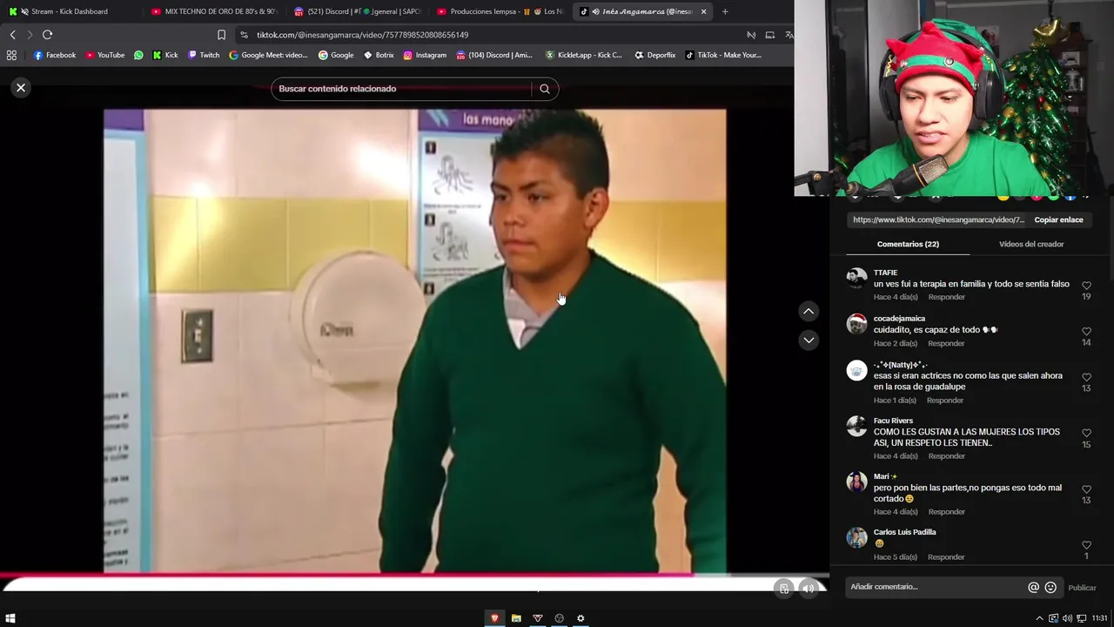Show hidden system tray icons

[x=1040, y=618]
